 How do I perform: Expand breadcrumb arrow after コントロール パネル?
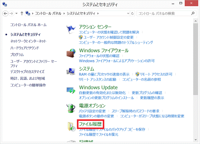(64, 13)
